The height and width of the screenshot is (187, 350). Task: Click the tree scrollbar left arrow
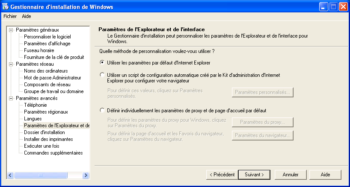click(11, 175)
